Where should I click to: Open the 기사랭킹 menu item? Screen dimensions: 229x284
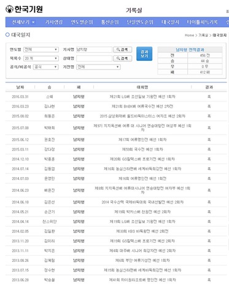pos(54,22)
